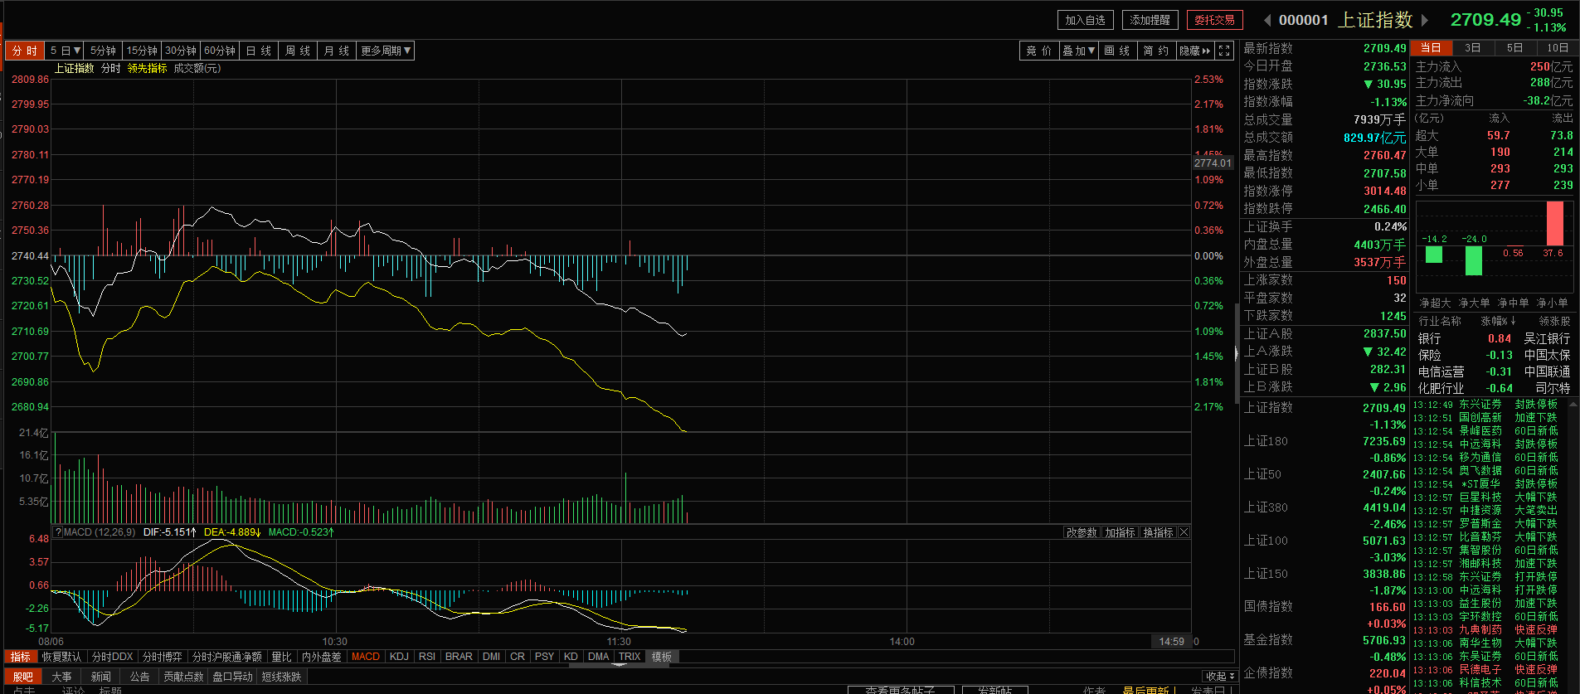Switch to 60分钟 chart
Screen dimensions: 1580x694
pos(220,51)
